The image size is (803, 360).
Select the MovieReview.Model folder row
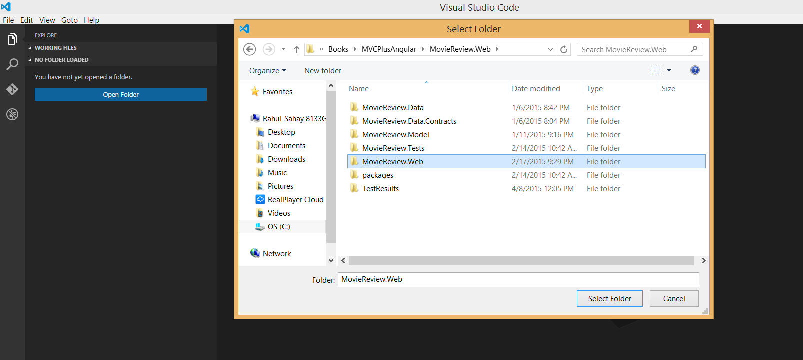(x=526, y=134)
